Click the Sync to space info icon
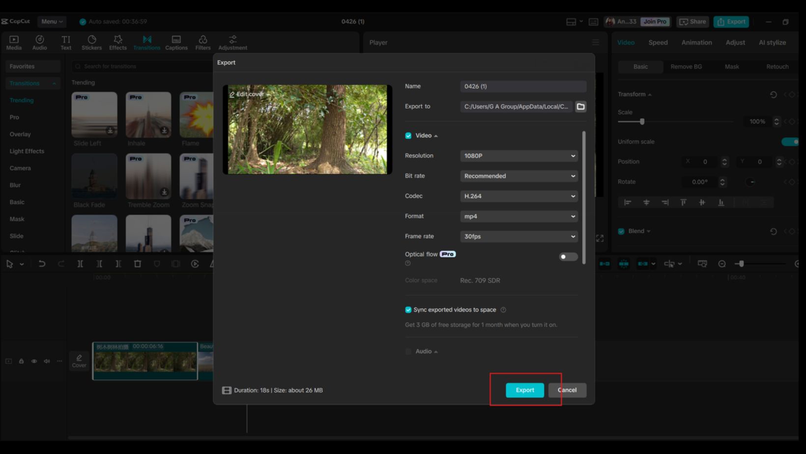The height and width of the screenshot is (454, 806). 503,310
